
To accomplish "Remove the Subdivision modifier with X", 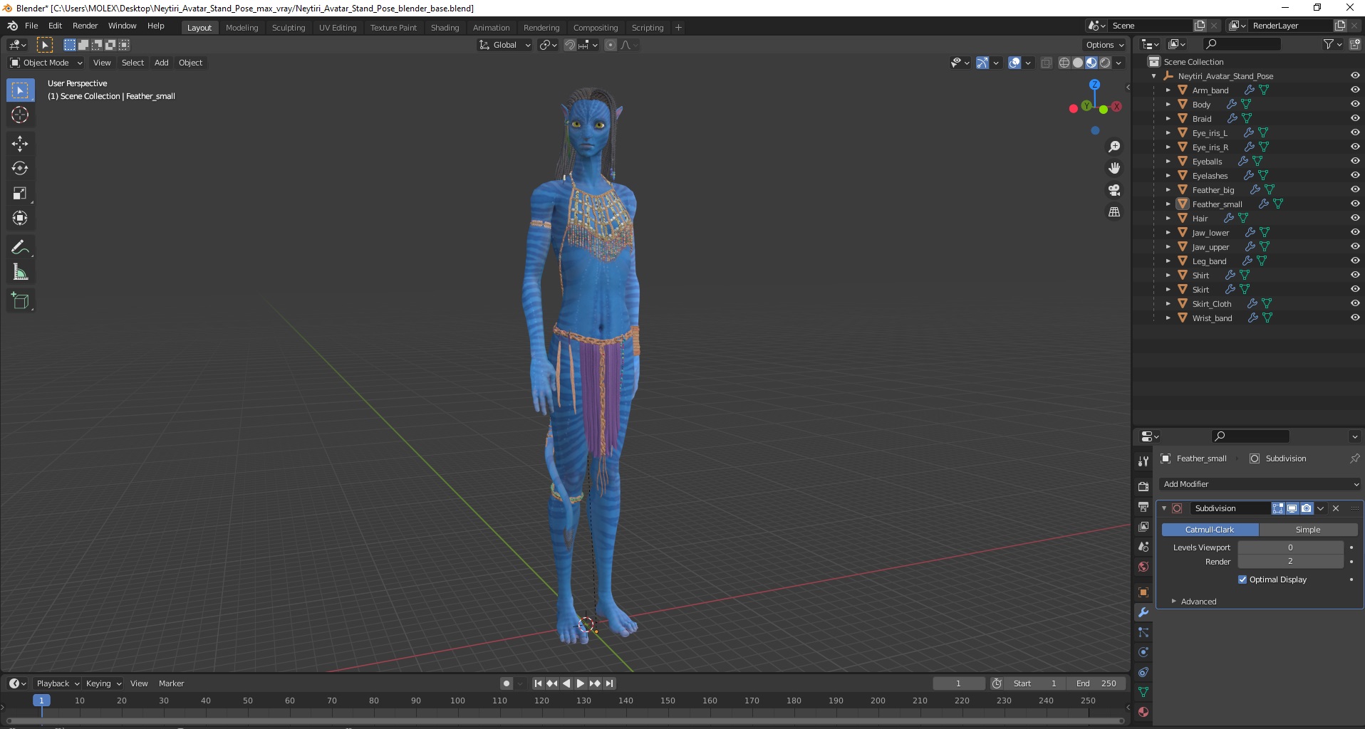I will coord(1336,508).
